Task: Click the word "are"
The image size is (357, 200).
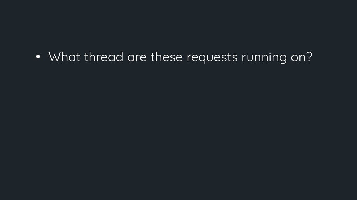Action: point(137,58)
